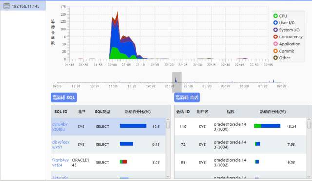Image resolution: width=312 pixels, height=181 pixels.
Task: Click the gray time range selector on overview timeline
Action: click(176, 82)
